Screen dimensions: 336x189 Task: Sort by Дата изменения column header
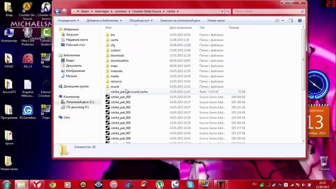pyautogui.click(x=181, y=28)
